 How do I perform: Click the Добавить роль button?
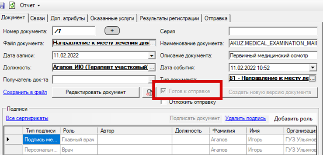point(293,119)
